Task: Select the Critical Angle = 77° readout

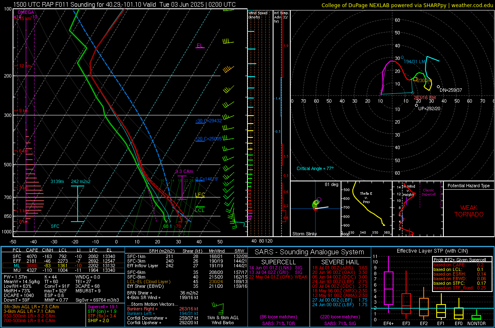Action: [315, 168]
